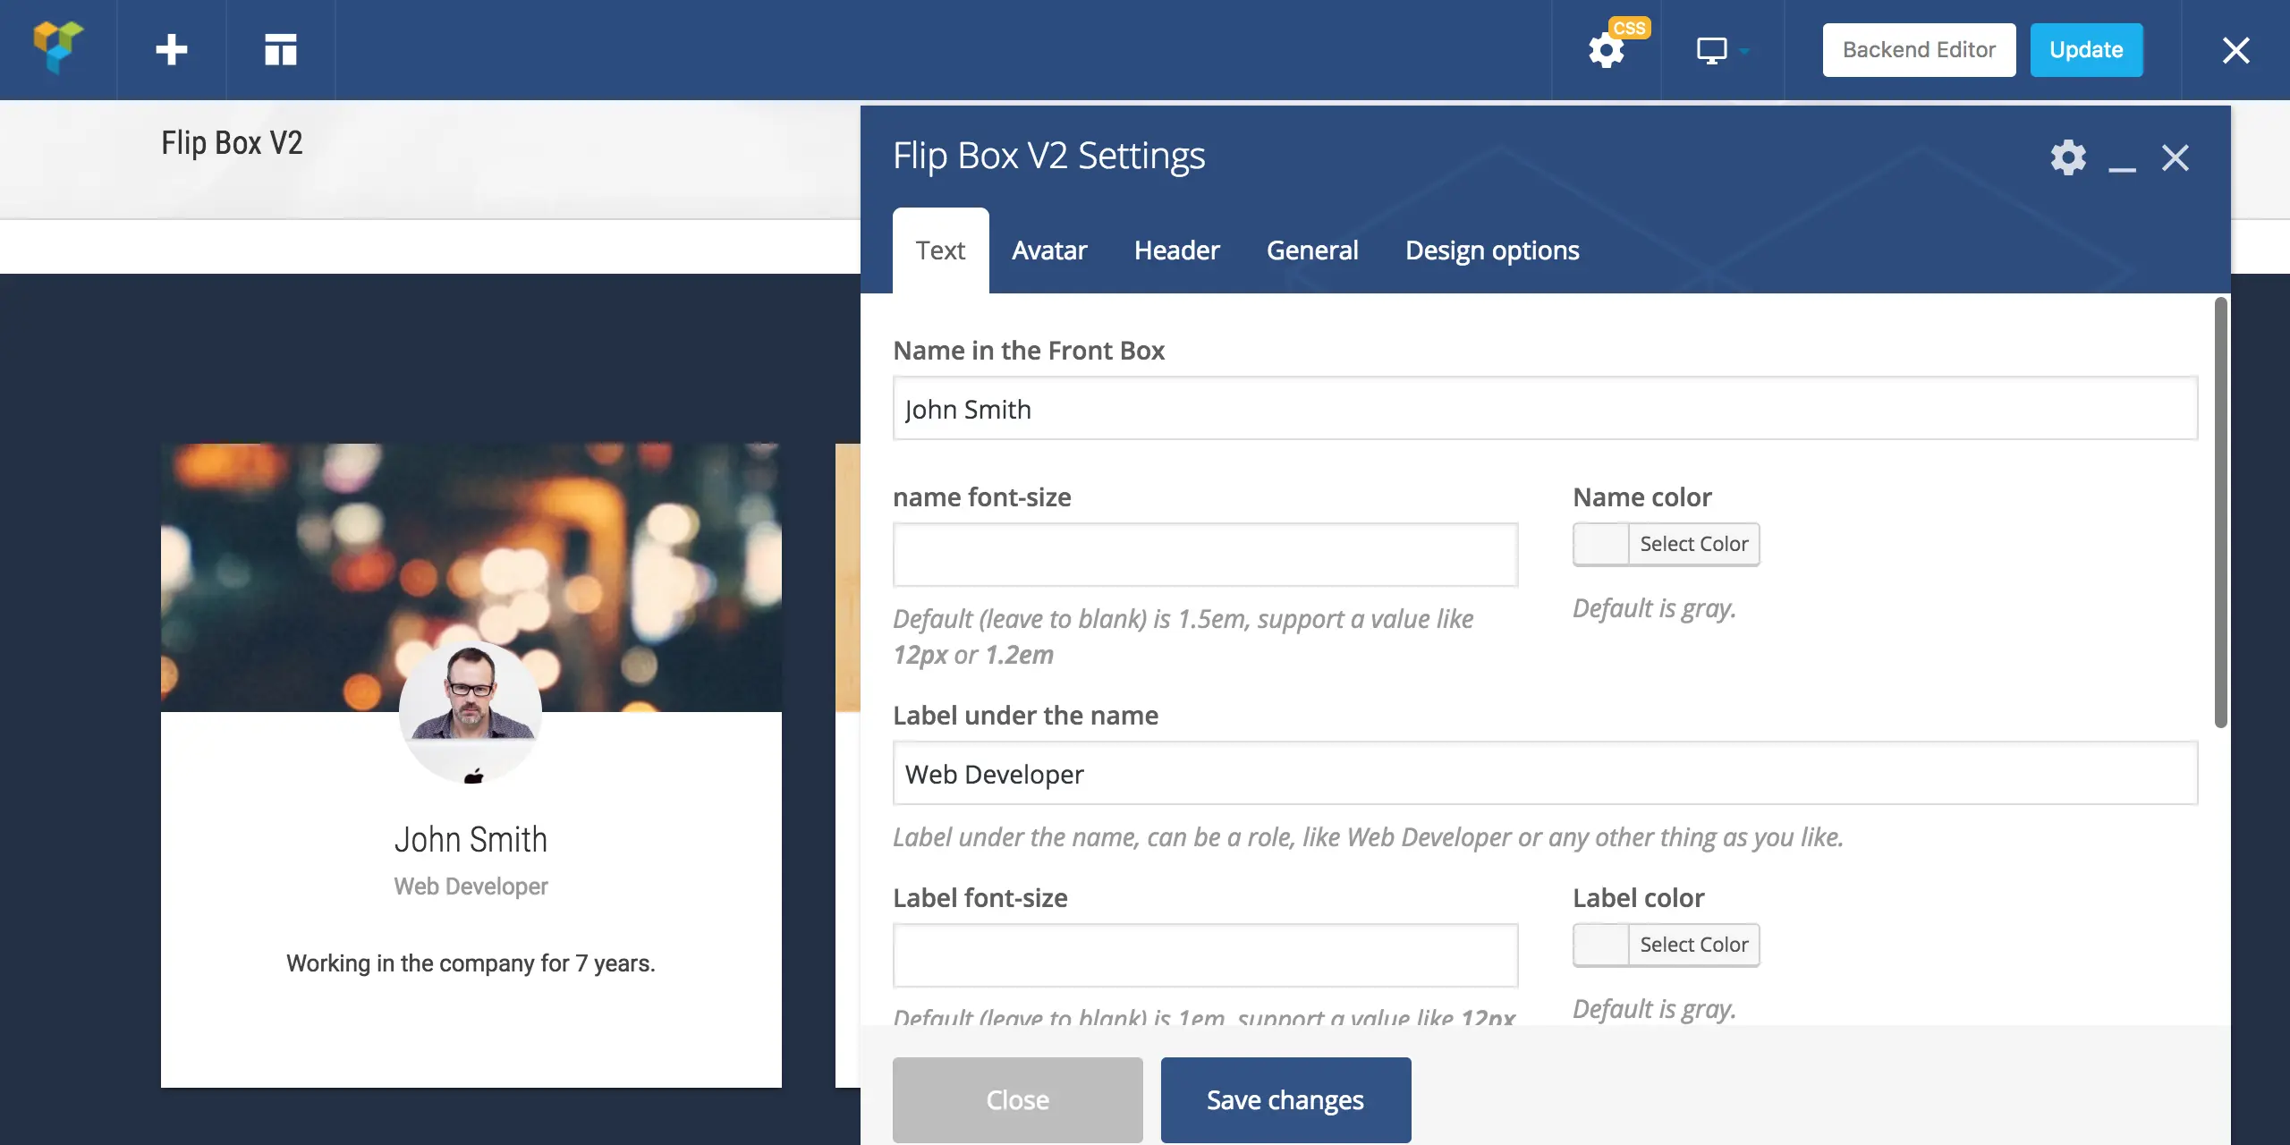Click Select Color for Label color
Screen dimensions: 2290x1145
pos(1693,945)
